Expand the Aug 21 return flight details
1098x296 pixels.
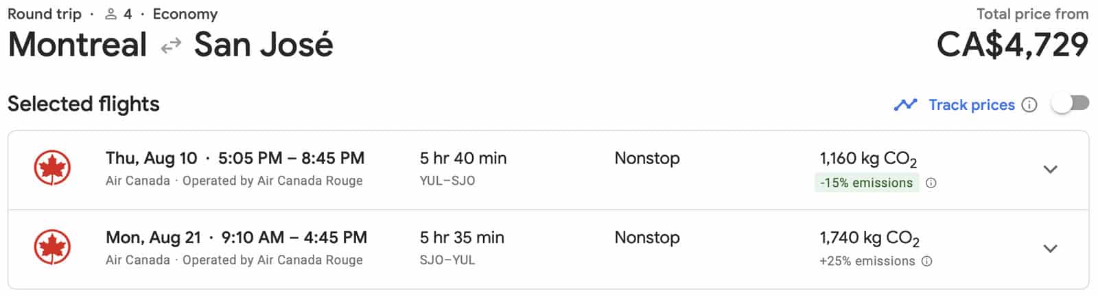(1050, 248)
